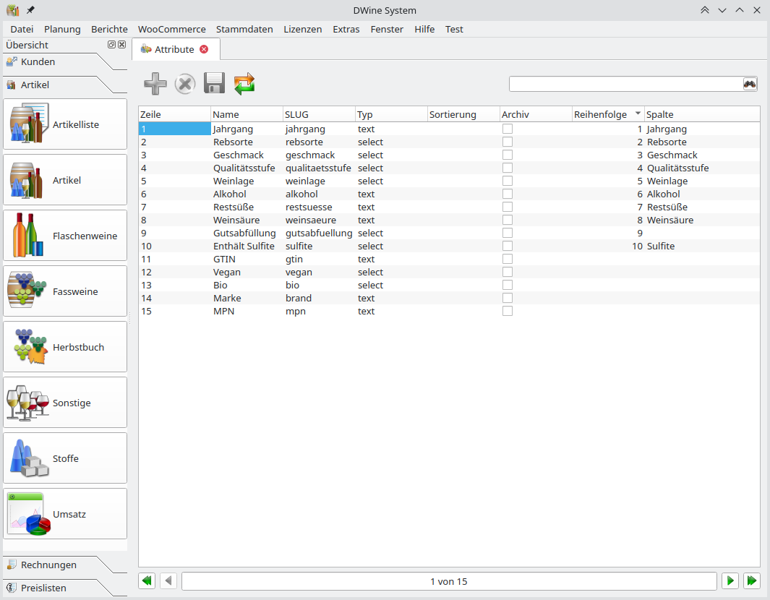The image size is (770, 600).
Task: Toggle Archiv checkbox for GTIN
Action: coord(508,259)
